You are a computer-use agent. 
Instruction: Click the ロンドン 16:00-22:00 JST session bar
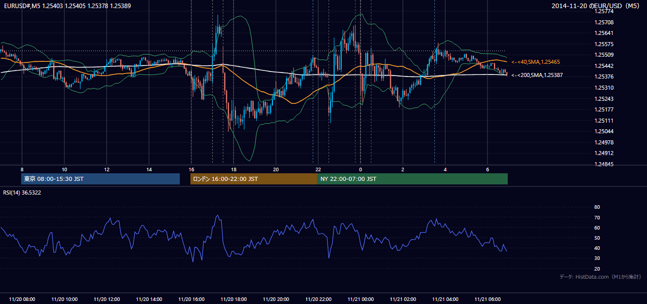coord(254,179)
